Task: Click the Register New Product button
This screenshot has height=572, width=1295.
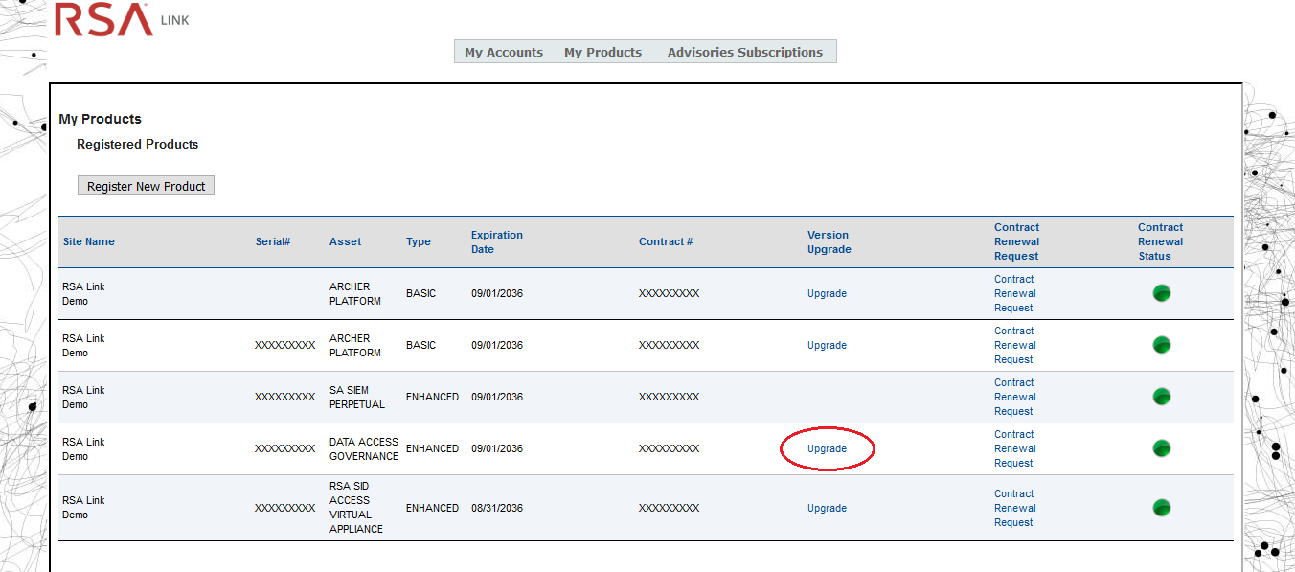Action: point(146,185)
